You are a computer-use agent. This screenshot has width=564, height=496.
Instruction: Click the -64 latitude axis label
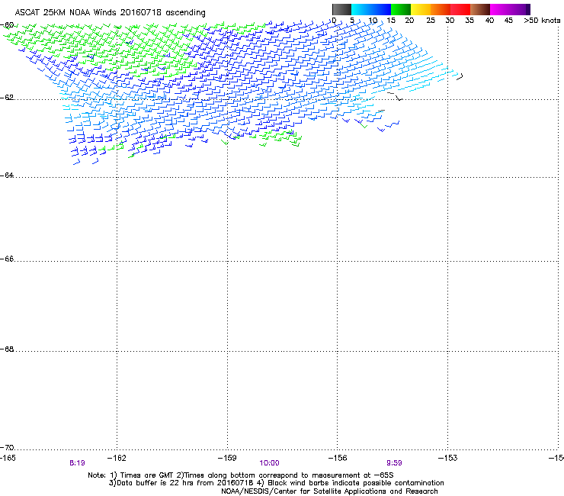click(x=7, y=176)
